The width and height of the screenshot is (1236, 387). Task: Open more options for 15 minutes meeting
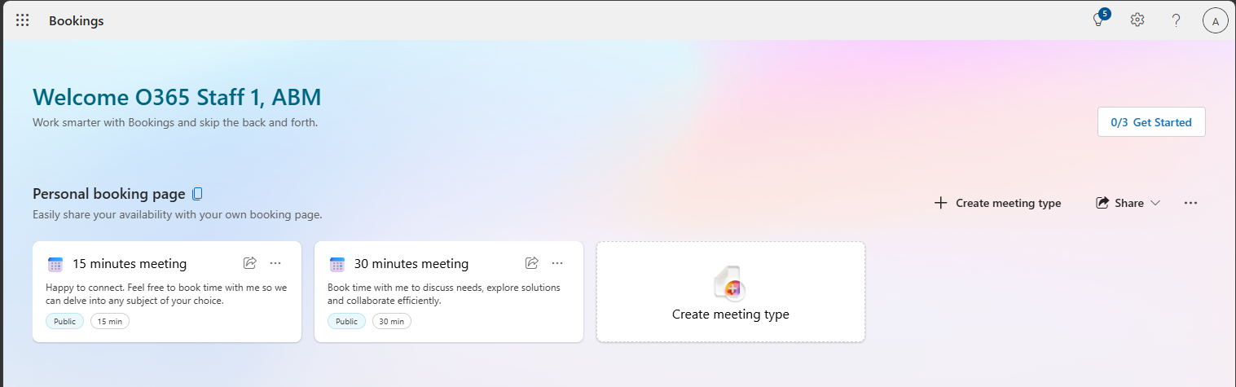275,262
